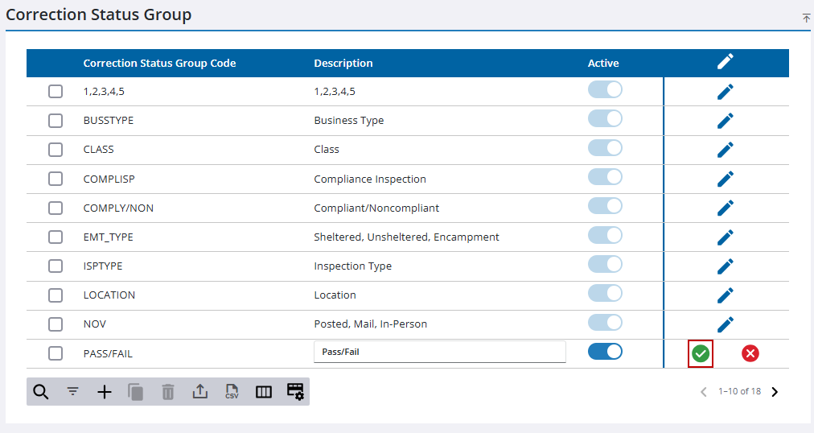Confirm the PASS/FAIL edit with the green checkmark
The image size is (814, 433).
pyautogui.click(x=701, y=353)
